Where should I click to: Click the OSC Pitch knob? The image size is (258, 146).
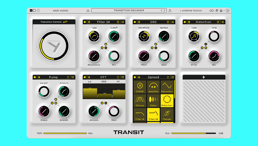point(144,56)
